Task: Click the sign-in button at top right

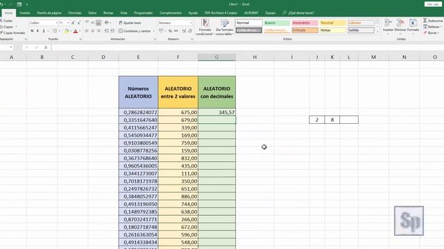Action: (x=433, y=4)
